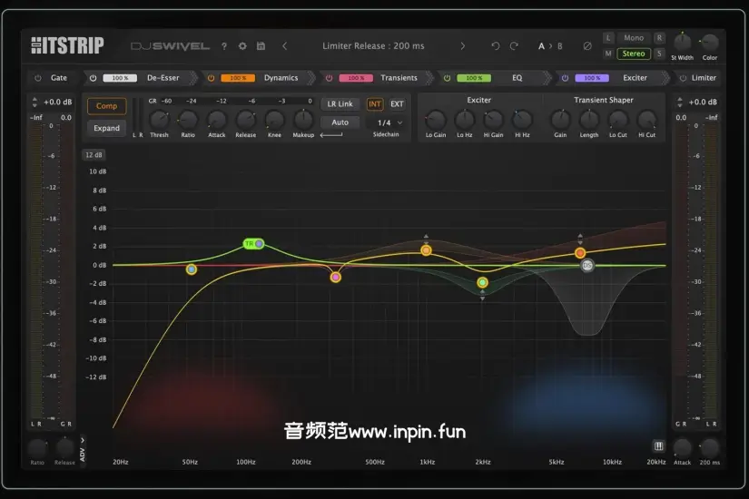Open the Limiter module tab
749x499 pixels.
tap(704, 78)
